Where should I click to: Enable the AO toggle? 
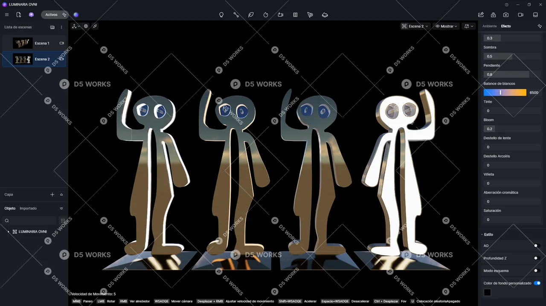tap(537, 246)
